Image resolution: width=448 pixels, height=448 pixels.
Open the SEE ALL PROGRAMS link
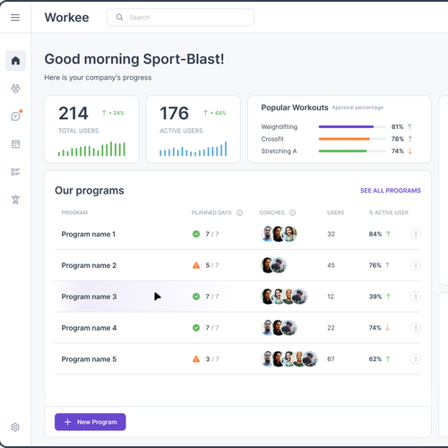(x=391, y=191)
